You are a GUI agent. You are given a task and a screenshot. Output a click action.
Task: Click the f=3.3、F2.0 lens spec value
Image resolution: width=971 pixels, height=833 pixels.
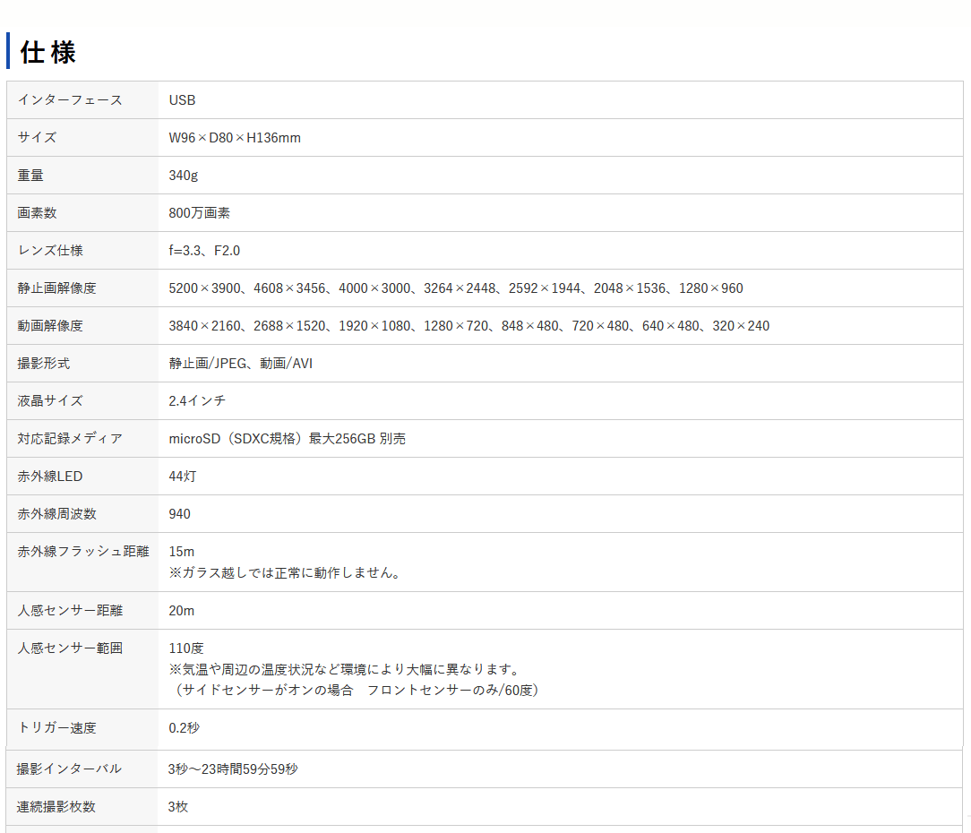[x=204, y=251]
